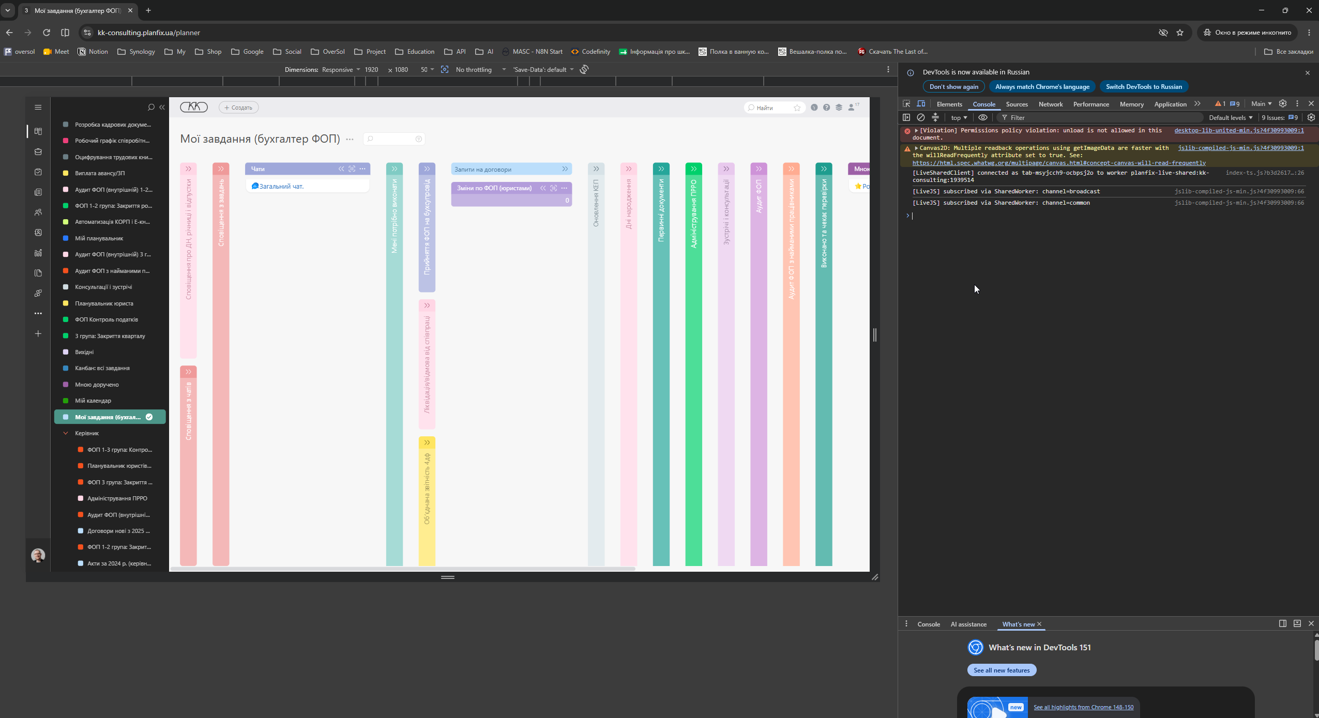Screen dimensions: 1319x718
Task: Click the star favorites icon in search box
Action: click(x=797, y=108)
